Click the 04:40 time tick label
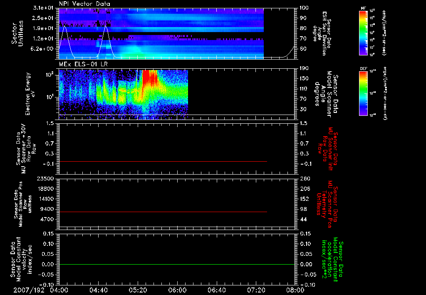Screen dimensions: 426x295 pyautogui.click(x=98, y=290)
